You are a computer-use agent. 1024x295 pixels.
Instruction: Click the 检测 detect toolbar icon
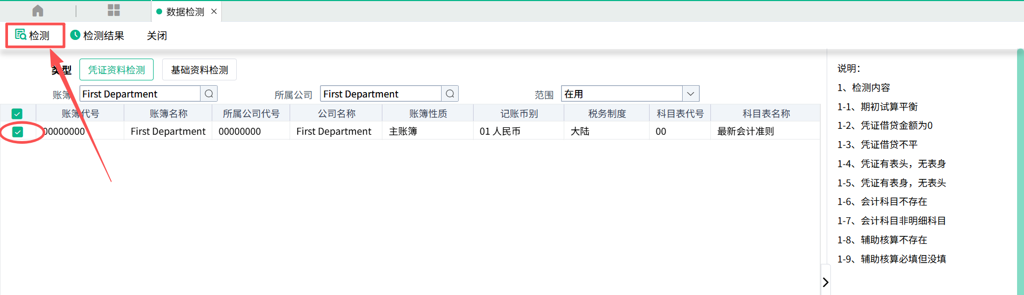(21, 35)
